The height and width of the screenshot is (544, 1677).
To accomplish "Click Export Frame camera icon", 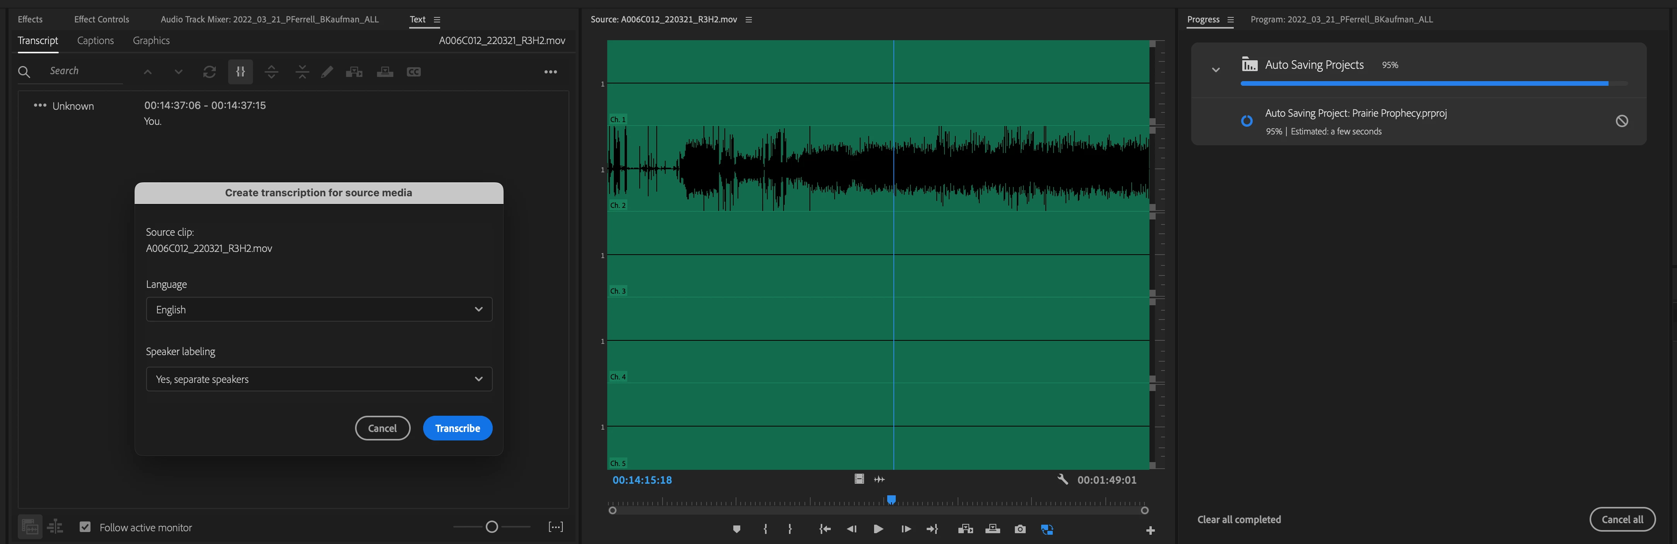I will pyautogui.click(x=1020, y=530).
